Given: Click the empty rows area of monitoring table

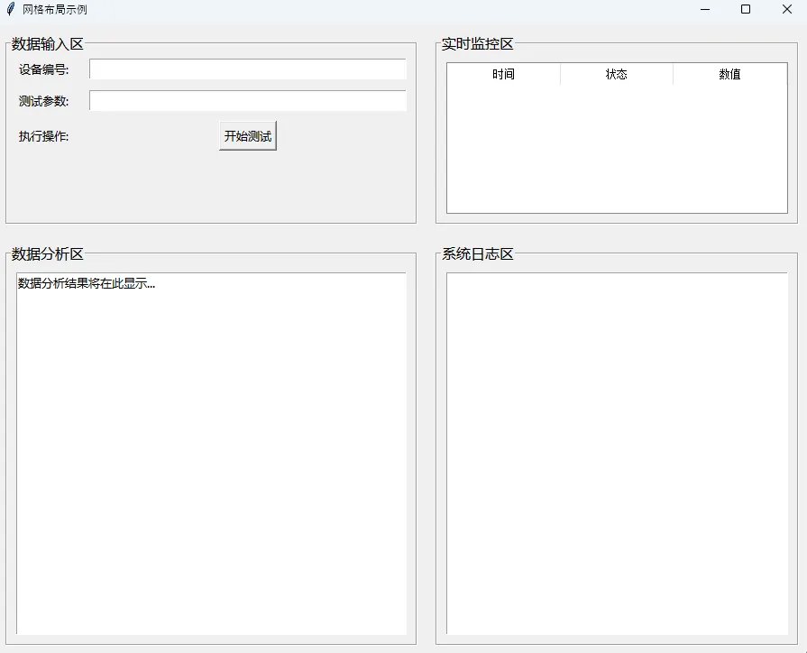Looking at the screenshot, I should click(x=617, y=149).
